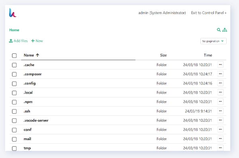Open the three-dot menu for .cache
Image resolution: width=239 pixels, height=158 pixels.
pyautogui.click(x=220, y=65)
